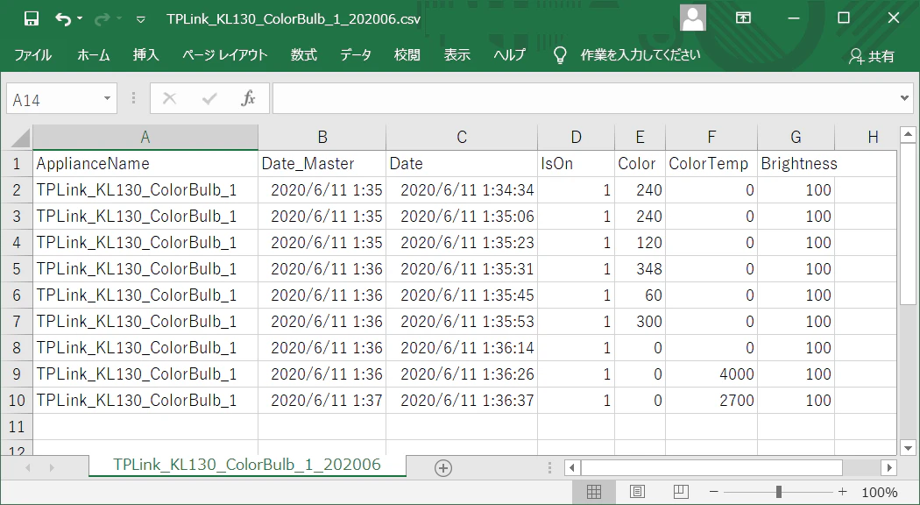
Task: Select row 5 header
Action: (17, 269)
